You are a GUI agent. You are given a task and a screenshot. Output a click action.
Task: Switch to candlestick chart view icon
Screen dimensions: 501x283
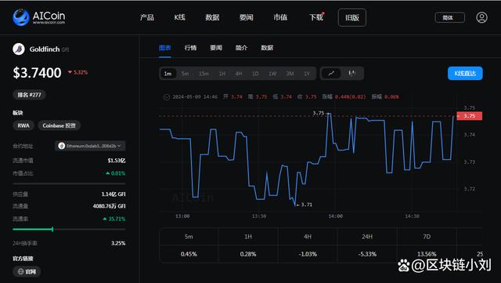click(x=351, y=74)
